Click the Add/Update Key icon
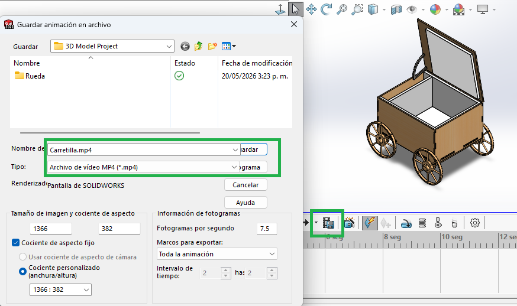 (x=386, y=223)
